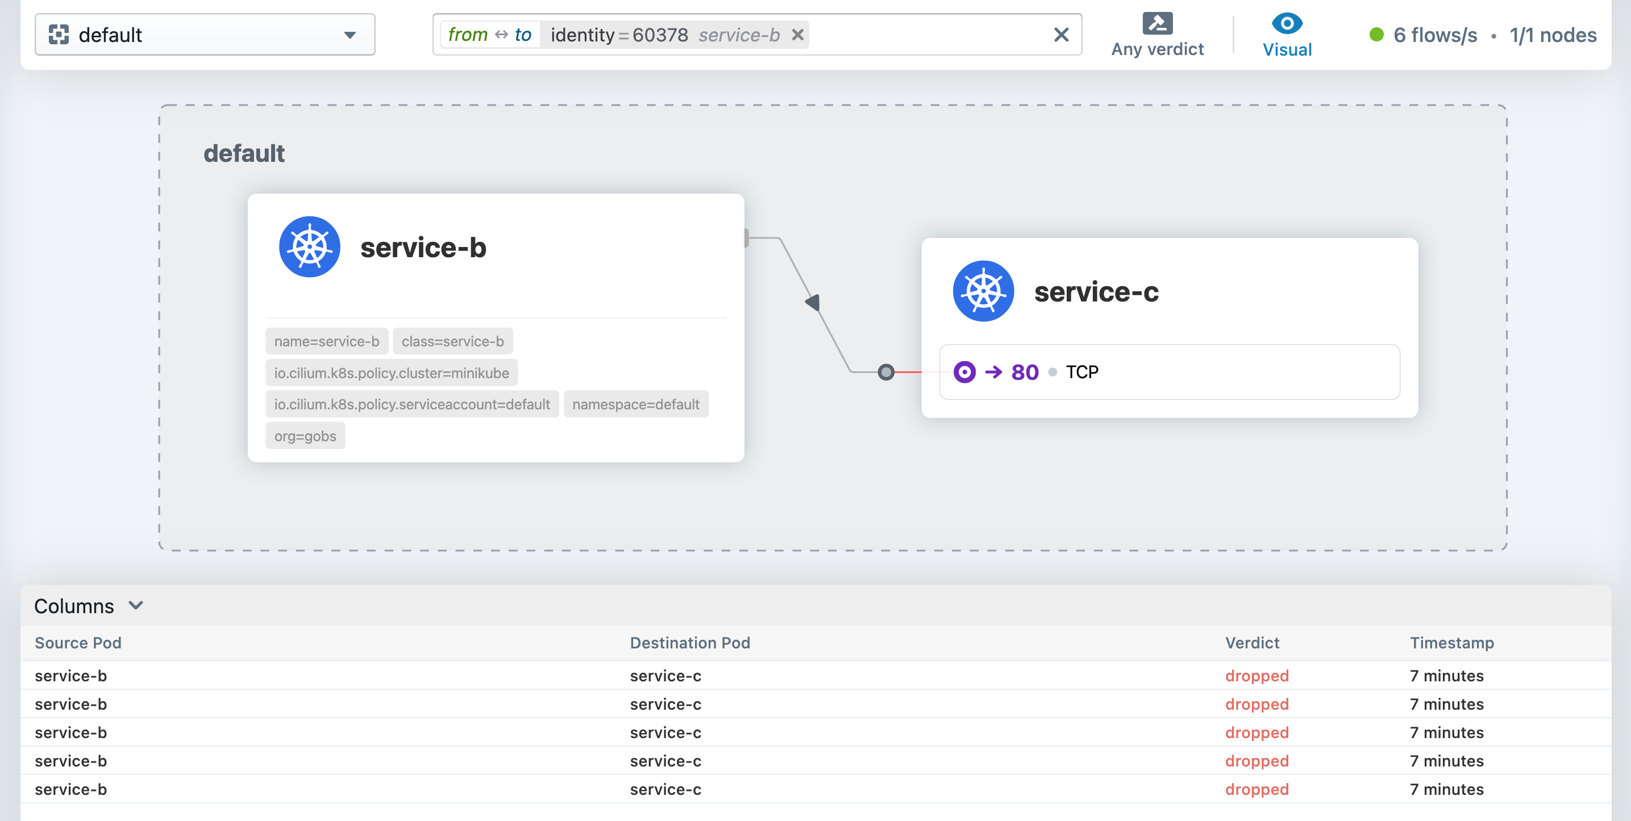Select the port 80 TCP access point
1631x821 pixels.
pos(1169,372)
